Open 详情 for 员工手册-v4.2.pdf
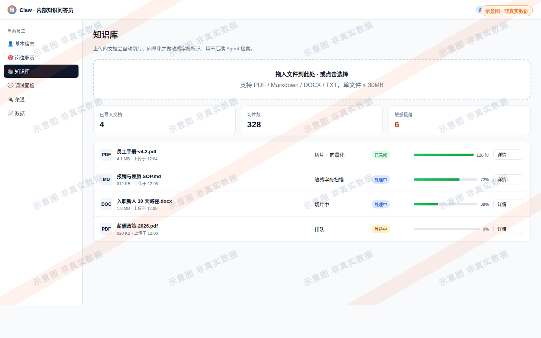This screenshot has width=541, height=338. (508, 155)
